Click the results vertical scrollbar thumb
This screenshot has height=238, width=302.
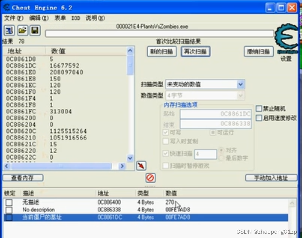[x=130, y=65]
